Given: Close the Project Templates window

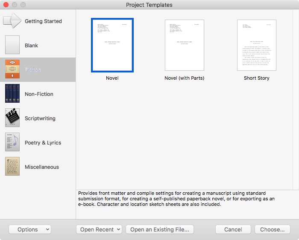Looking at the screenshot, I should 6,5.
